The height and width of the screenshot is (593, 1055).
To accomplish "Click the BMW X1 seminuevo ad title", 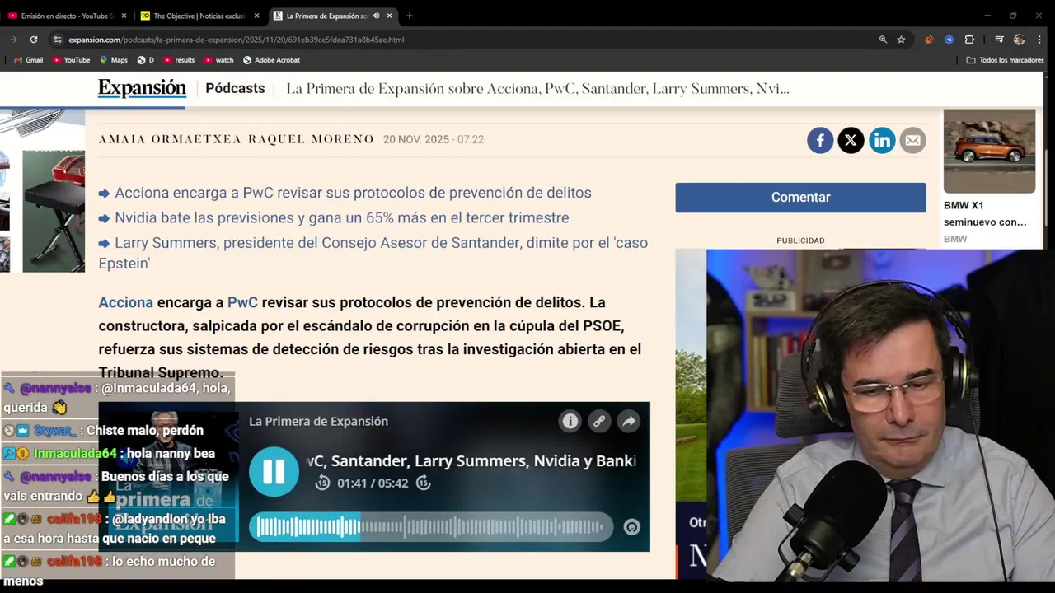I will click(x=985, y=213).
